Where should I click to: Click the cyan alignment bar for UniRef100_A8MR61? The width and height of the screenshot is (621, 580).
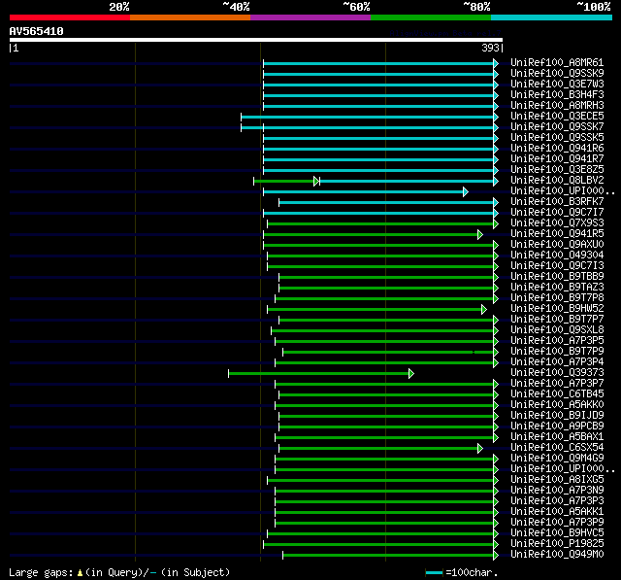click(380, 63)
